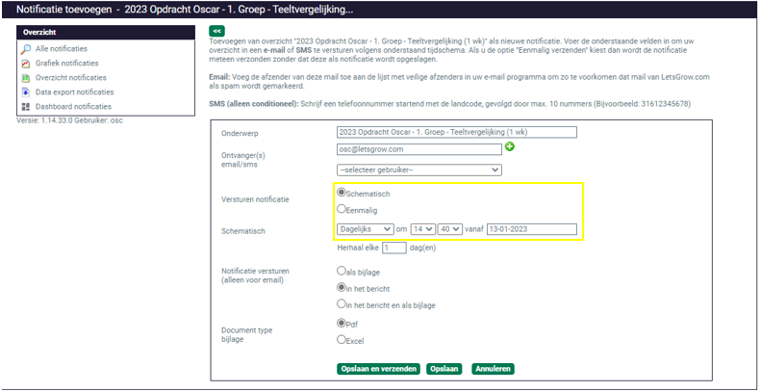Click the magnifier icon for Alle notificaties

pos(26,49)
